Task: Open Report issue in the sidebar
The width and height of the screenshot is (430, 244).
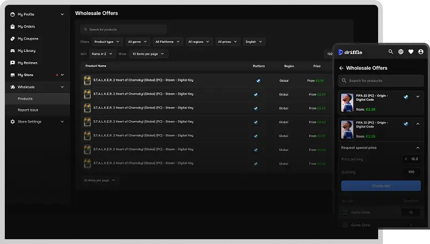Action: [x=28, y=110]
